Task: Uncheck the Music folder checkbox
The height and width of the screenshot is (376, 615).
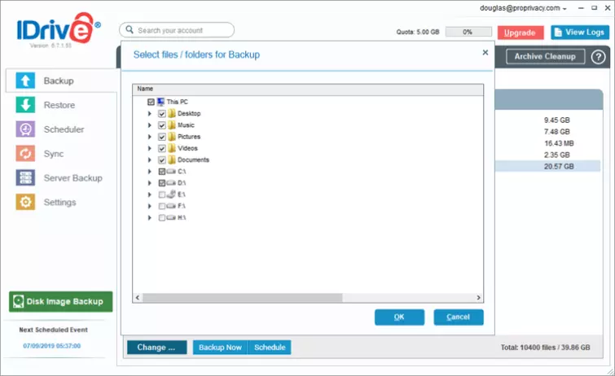Action: pyautogui.click(x=162, y=125)
